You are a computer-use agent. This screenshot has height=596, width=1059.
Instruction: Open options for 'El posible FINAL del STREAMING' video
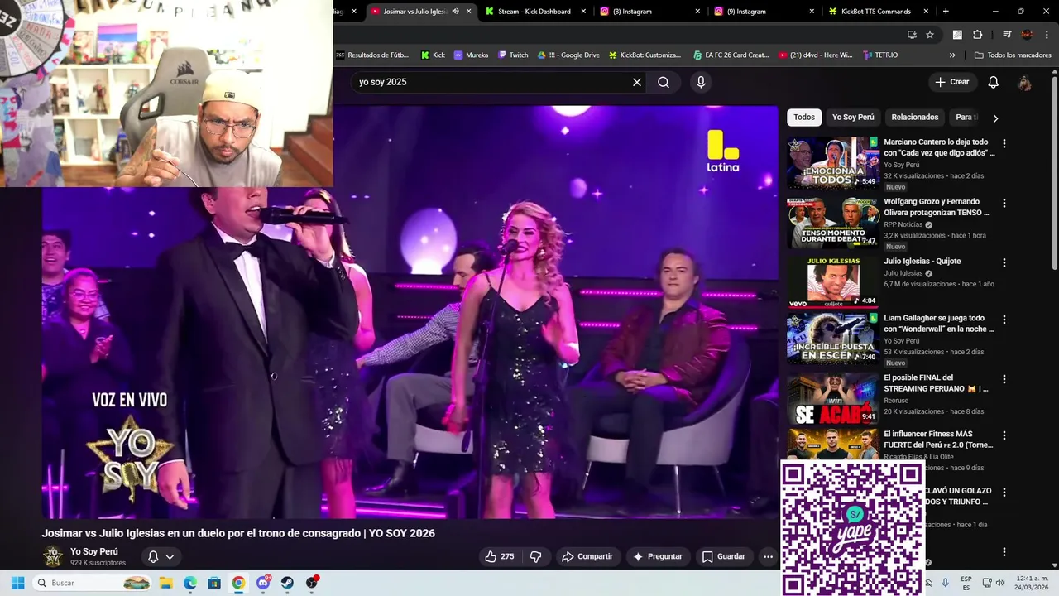coord(1004,379)
